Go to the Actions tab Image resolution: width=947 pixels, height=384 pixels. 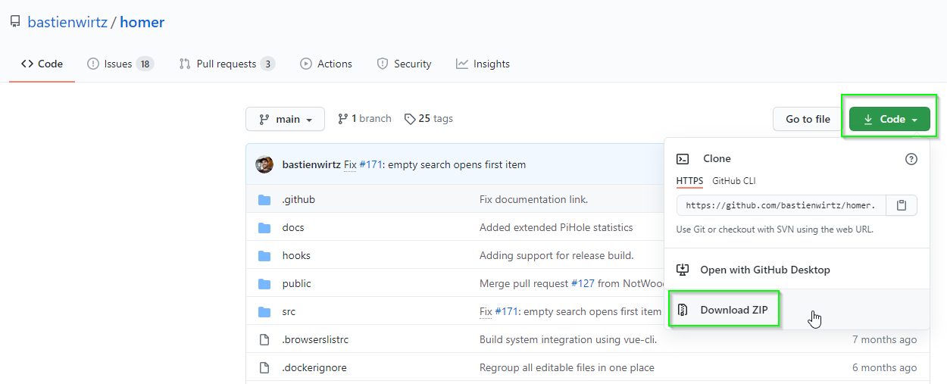326,64
